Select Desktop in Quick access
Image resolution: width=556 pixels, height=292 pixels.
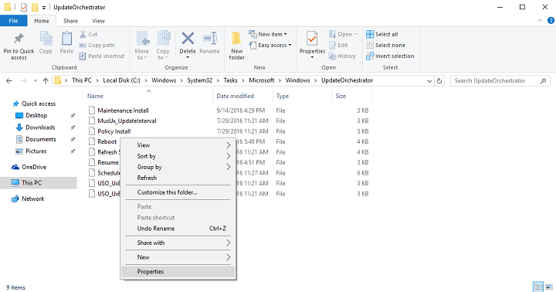(x=36, y=115)
